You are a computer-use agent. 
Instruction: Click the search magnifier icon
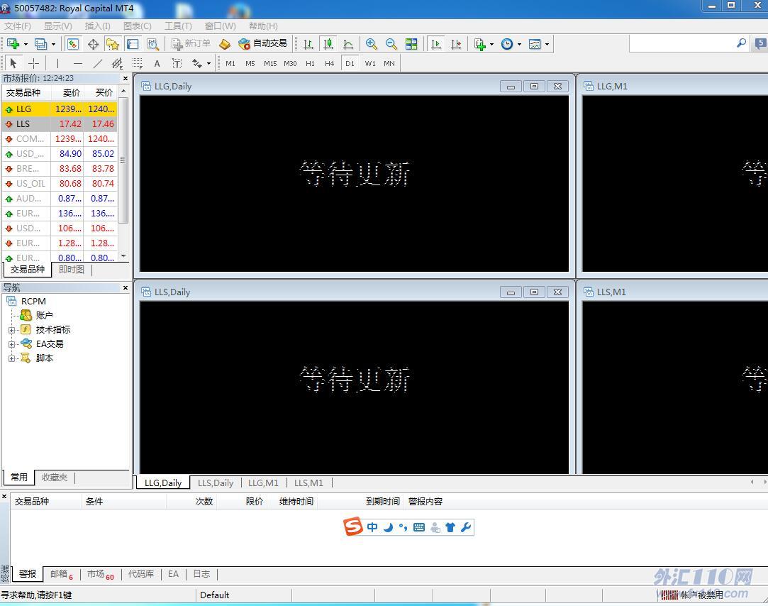742,43
